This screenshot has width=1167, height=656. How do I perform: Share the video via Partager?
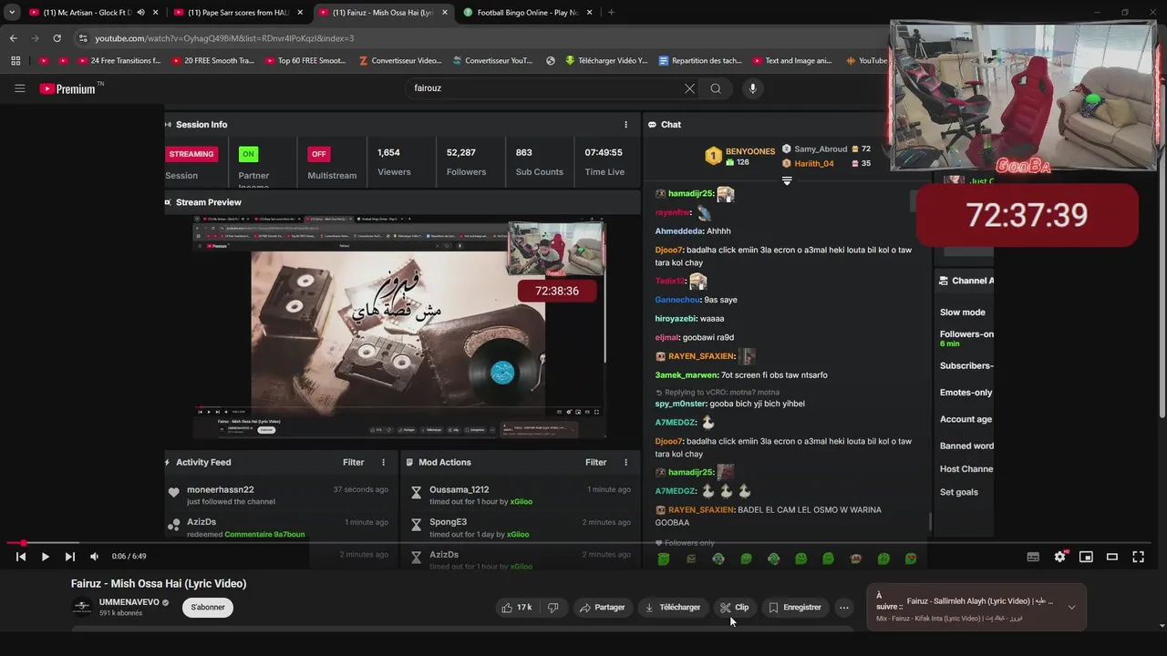pos(603,608)
